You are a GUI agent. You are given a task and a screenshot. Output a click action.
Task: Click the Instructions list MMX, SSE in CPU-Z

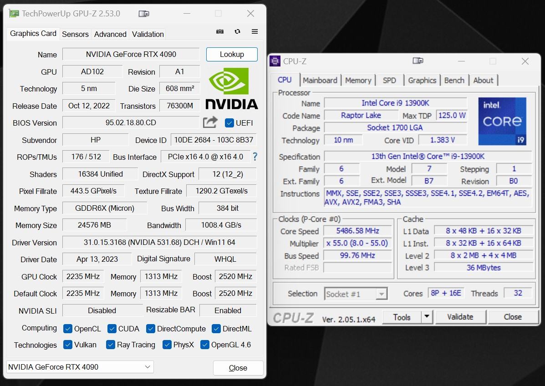[428, 198]
